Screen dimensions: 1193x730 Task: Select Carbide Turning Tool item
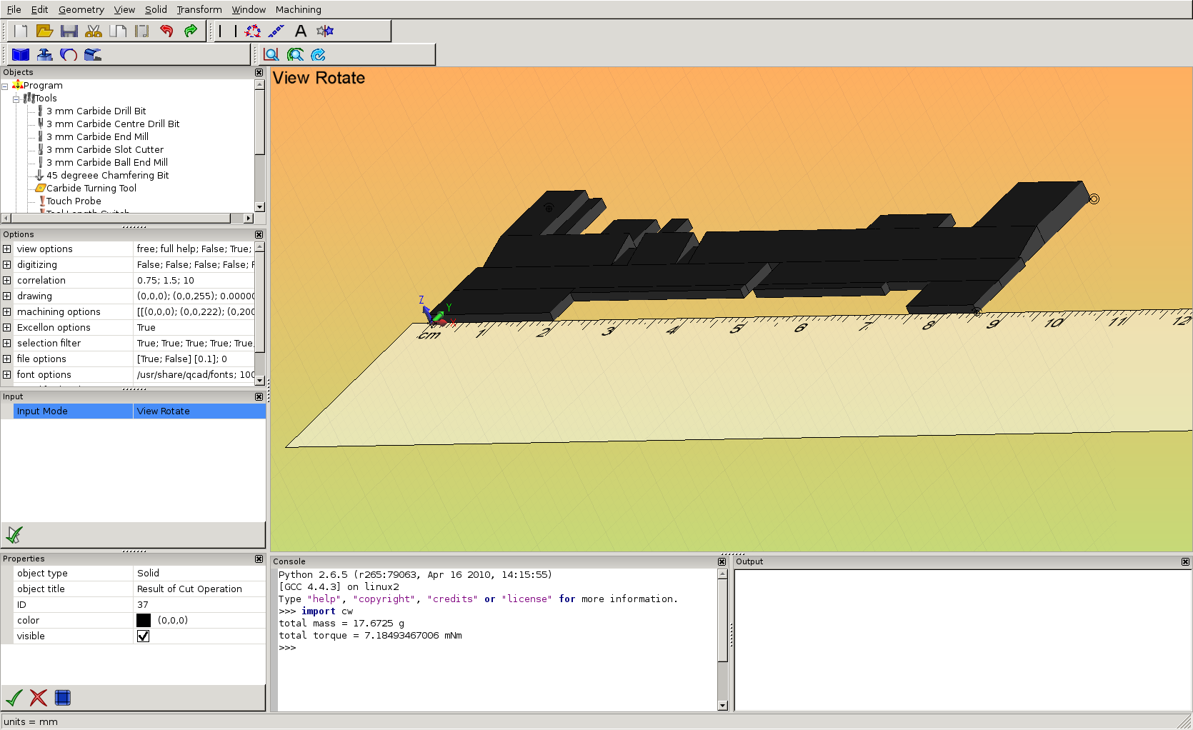tap(91, 188)
